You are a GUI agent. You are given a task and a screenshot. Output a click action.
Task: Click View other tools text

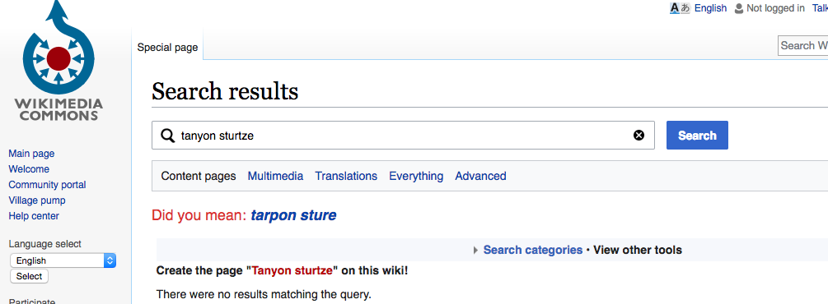tap(638, 251)
